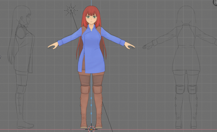217x132 pixels.
Task: Select the model's hand on the right side
Action: click(x=129, y=46)
